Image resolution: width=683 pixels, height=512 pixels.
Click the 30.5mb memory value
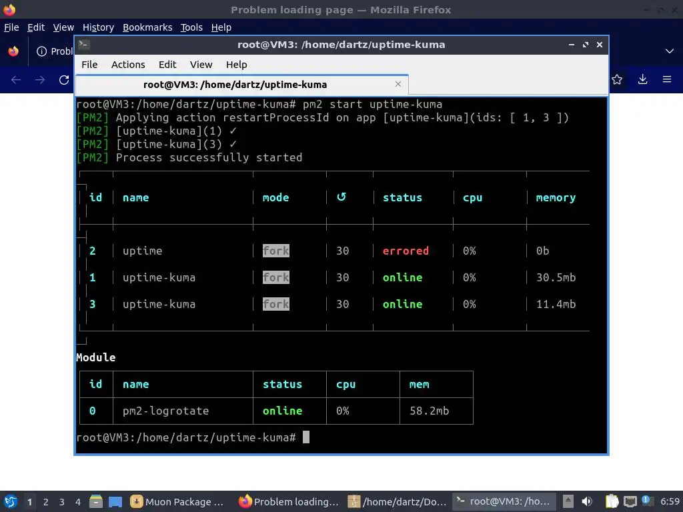556,277
